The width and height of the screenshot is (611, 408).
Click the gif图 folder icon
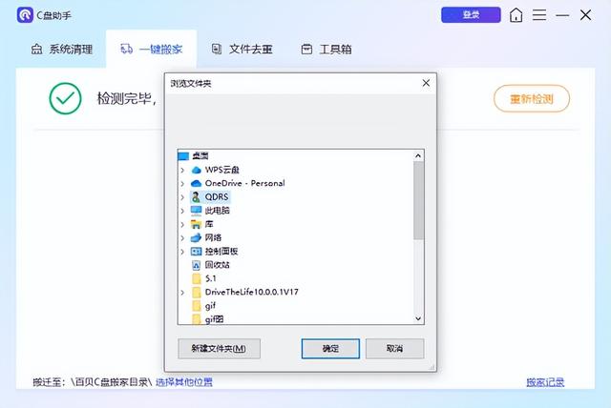[197, 319]
